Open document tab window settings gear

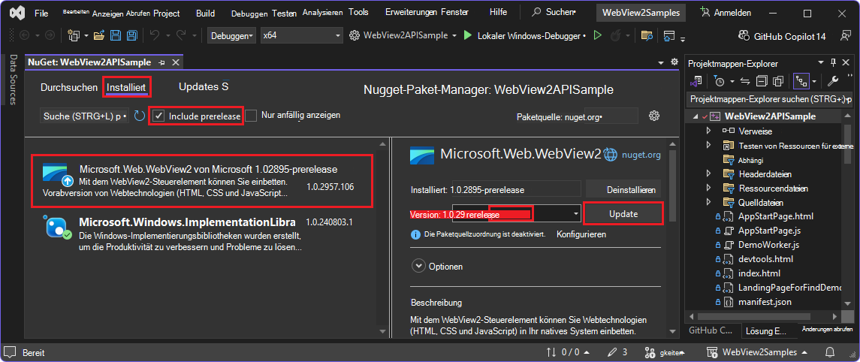(674, 62)
